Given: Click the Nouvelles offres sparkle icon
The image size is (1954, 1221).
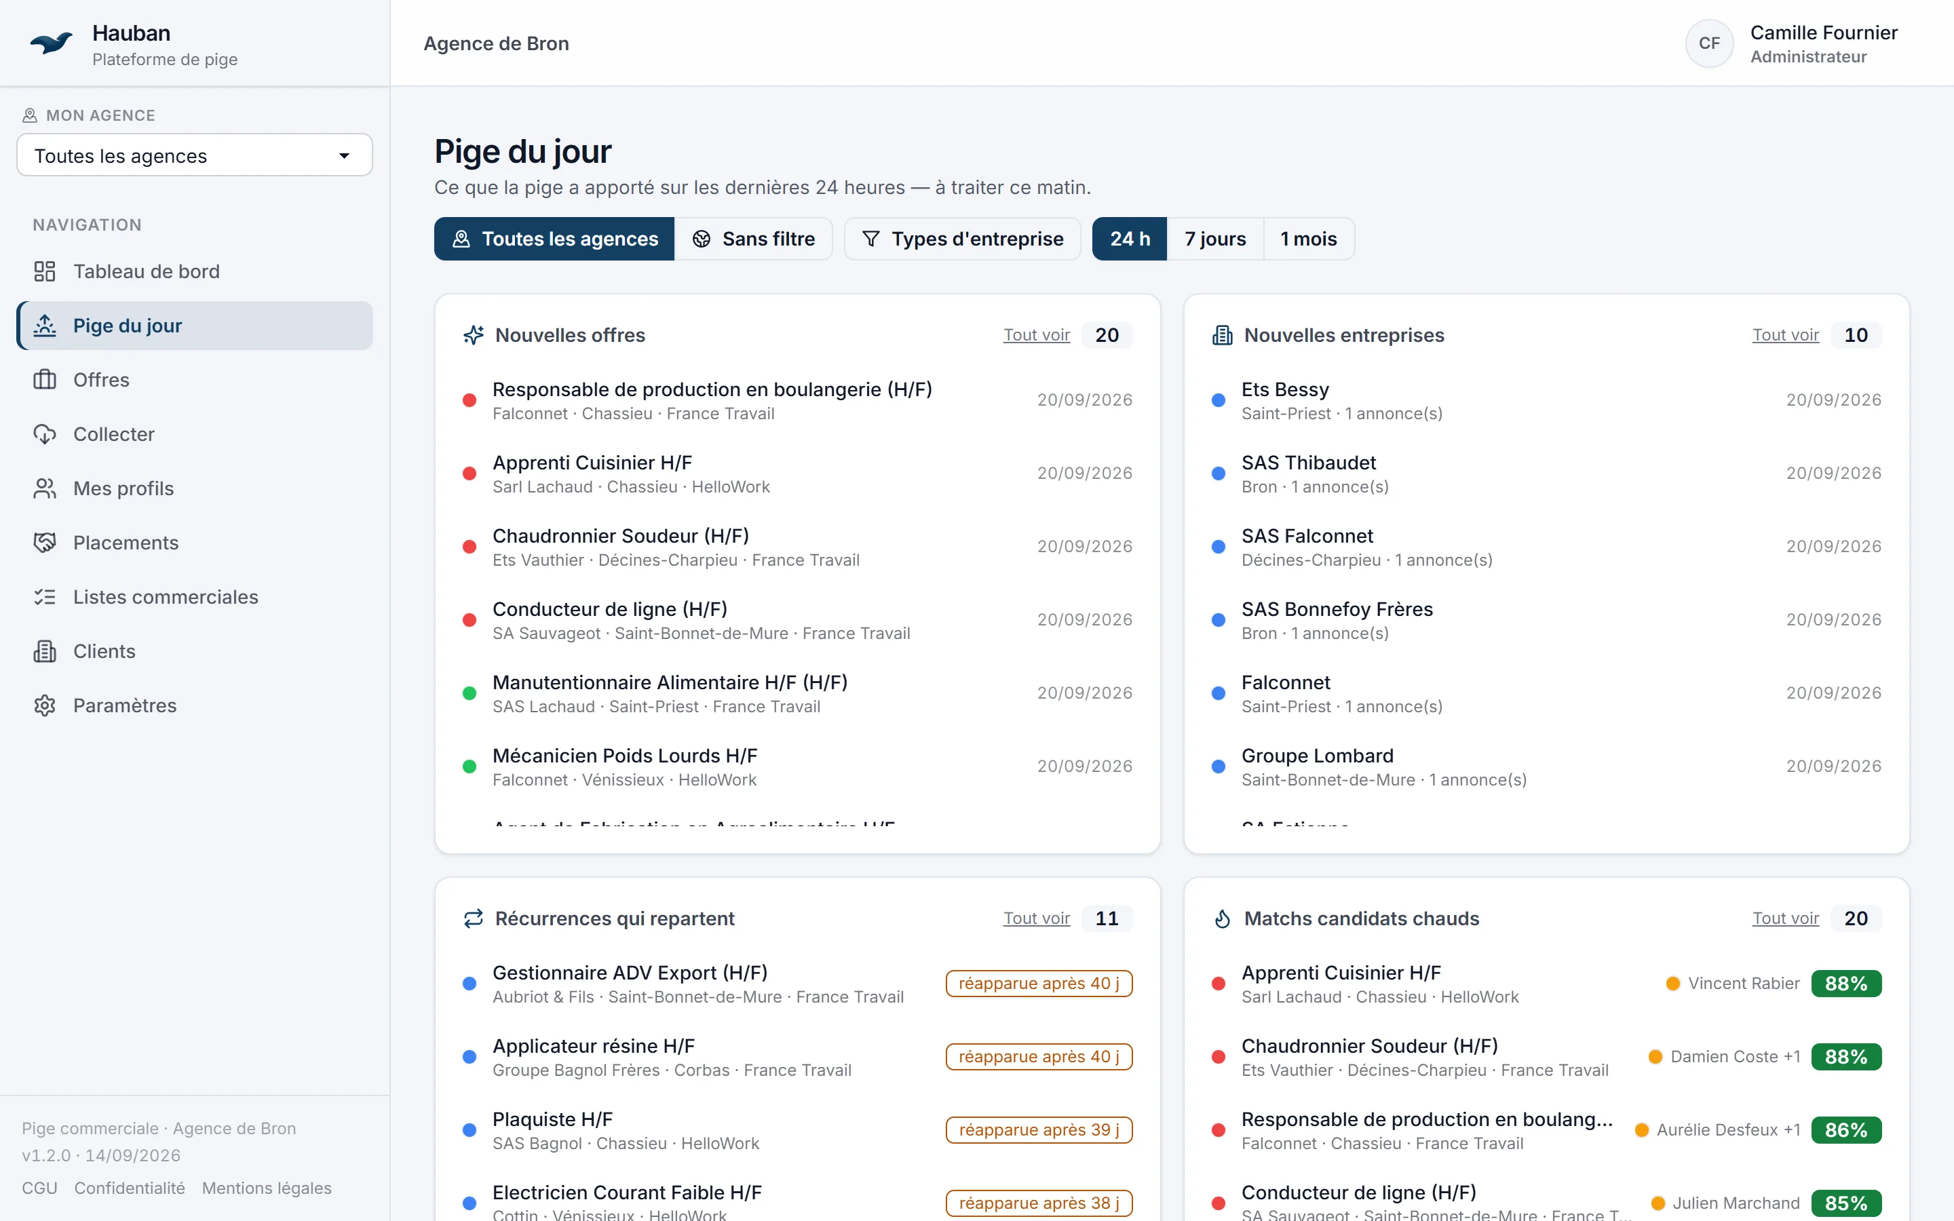Looking at the screenshot, I should coord(473,335).
